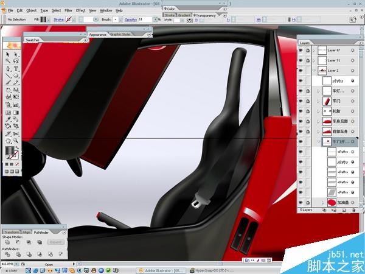The image size is (365, 274).
Task: Click the Delete Selection trash icon in Layers
Action: (353, 210)
